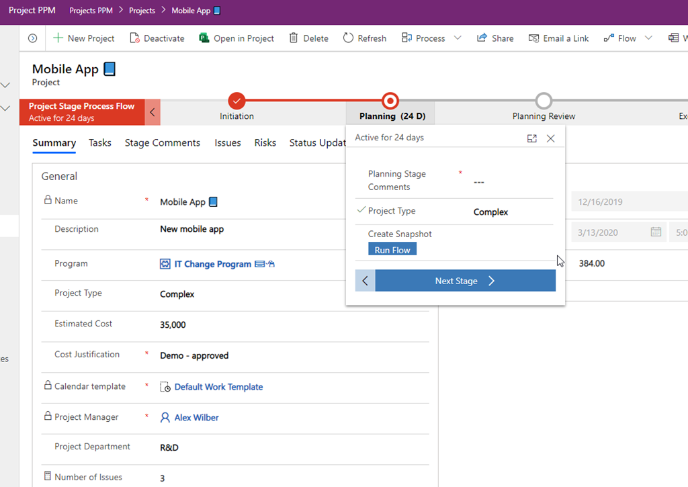The width and height of the screenshot is (688, 487).
Task: Click the New Project plus icon
Action: (58, 38)
